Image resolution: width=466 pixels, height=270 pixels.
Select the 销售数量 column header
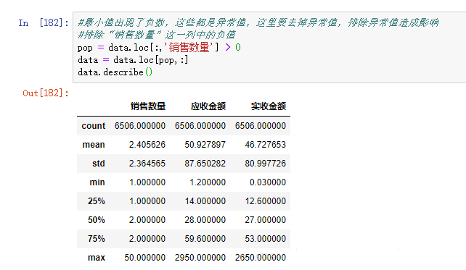click(148, 106)
